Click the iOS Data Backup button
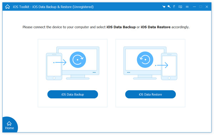 [x=73, y=94]
